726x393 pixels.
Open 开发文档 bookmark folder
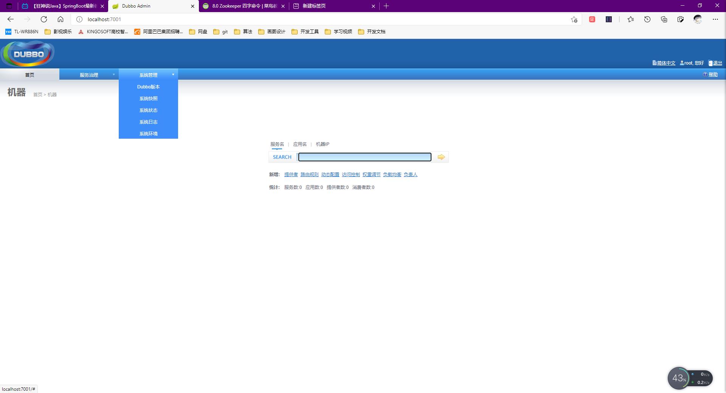(x=372, y=32)
